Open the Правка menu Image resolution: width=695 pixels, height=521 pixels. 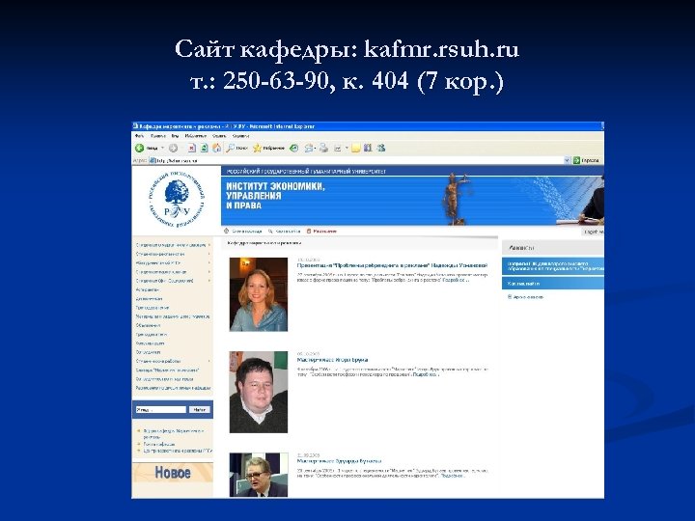coord(157,136)
